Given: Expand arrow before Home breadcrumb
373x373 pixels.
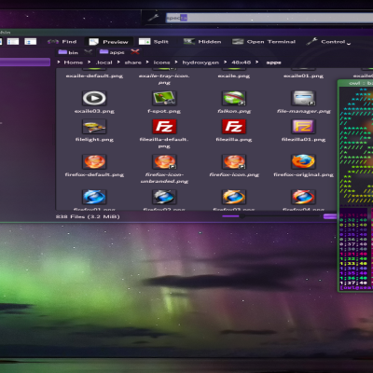Looking at the screenshot, I should [59, 62].
